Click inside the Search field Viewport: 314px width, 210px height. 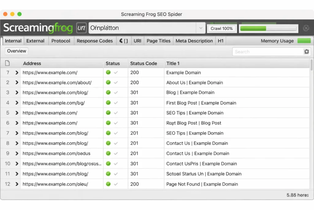[x=267, y=51]
